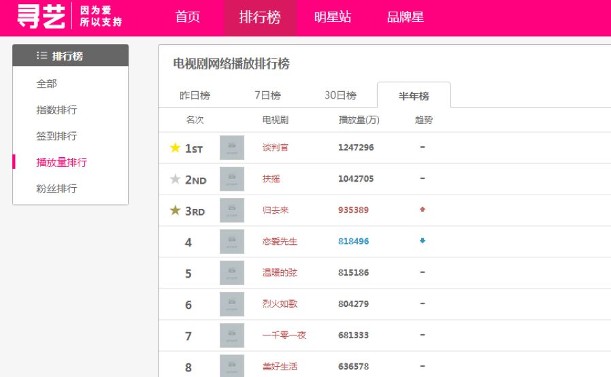
Task: Click the bronze star for 3RD
Action: pos(175,210)
